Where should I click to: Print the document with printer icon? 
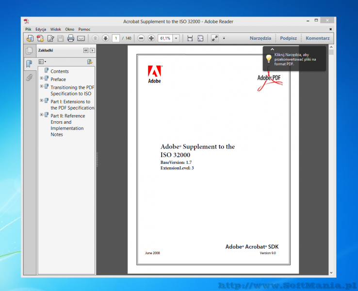[71, 38]
